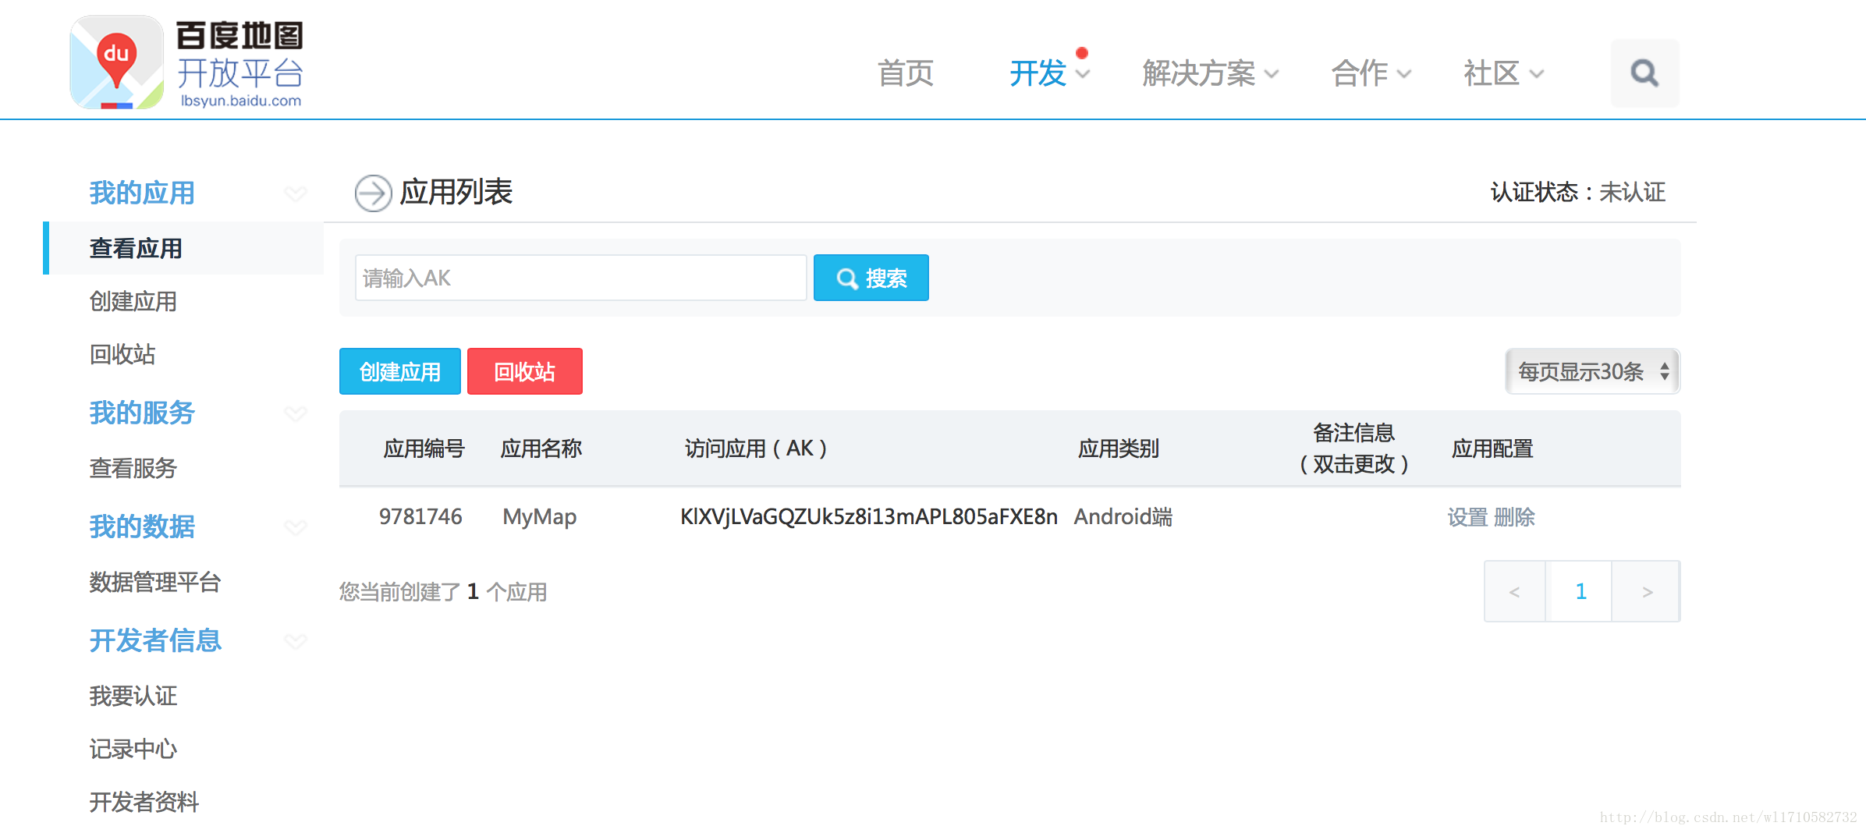Click the red 回收站 button
The height and width of the screenshot is (833, 1866).
click(524, 371)
